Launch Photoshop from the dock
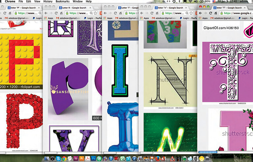 tap(94, 158)
